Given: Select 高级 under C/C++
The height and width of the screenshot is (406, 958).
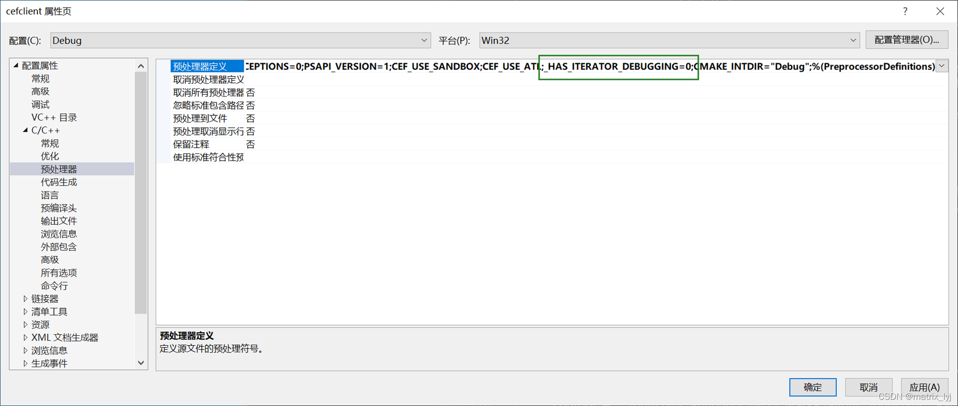Looking at the screenshot, I should click(50, 259).
